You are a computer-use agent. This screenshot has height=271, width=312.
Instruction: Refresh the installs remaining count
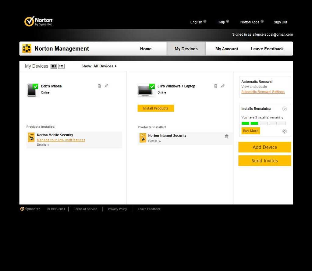(x=285, y=131)
